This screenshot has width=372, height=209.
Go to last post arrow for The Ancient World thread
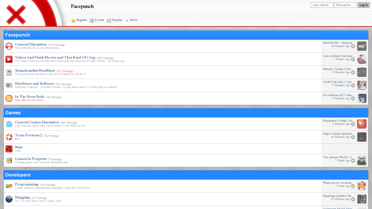(x=353, y=161)
